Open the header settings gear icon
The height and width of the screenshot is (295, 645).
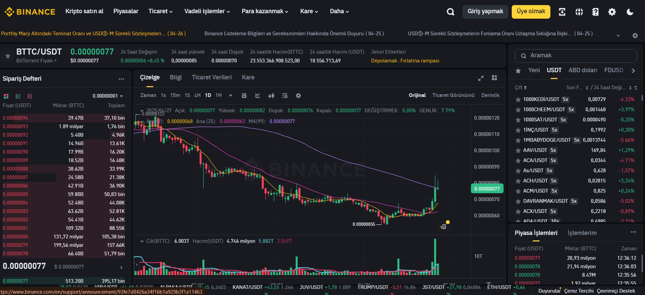tap(612, 12)
